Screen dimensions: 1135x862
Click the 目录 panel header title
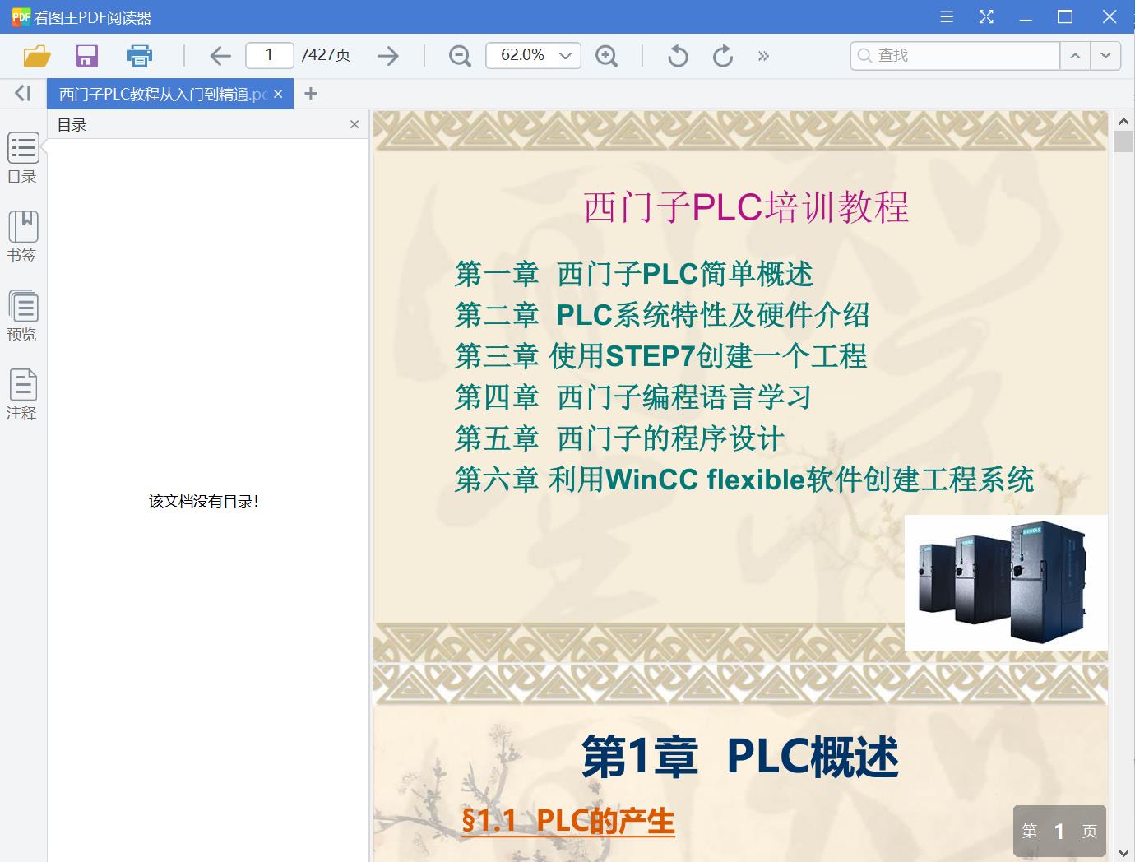(x=72, y=125)
